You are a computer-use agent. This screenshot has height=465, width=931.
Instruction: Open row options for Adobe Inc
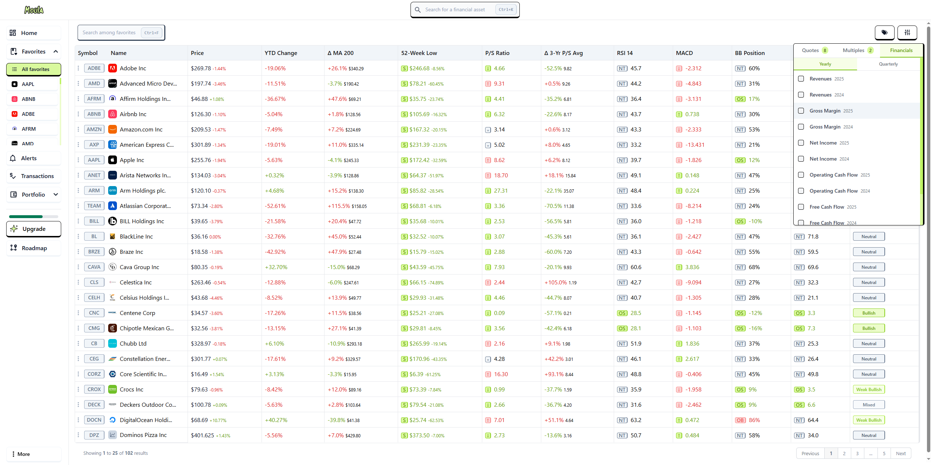click(x=78, y=68)
